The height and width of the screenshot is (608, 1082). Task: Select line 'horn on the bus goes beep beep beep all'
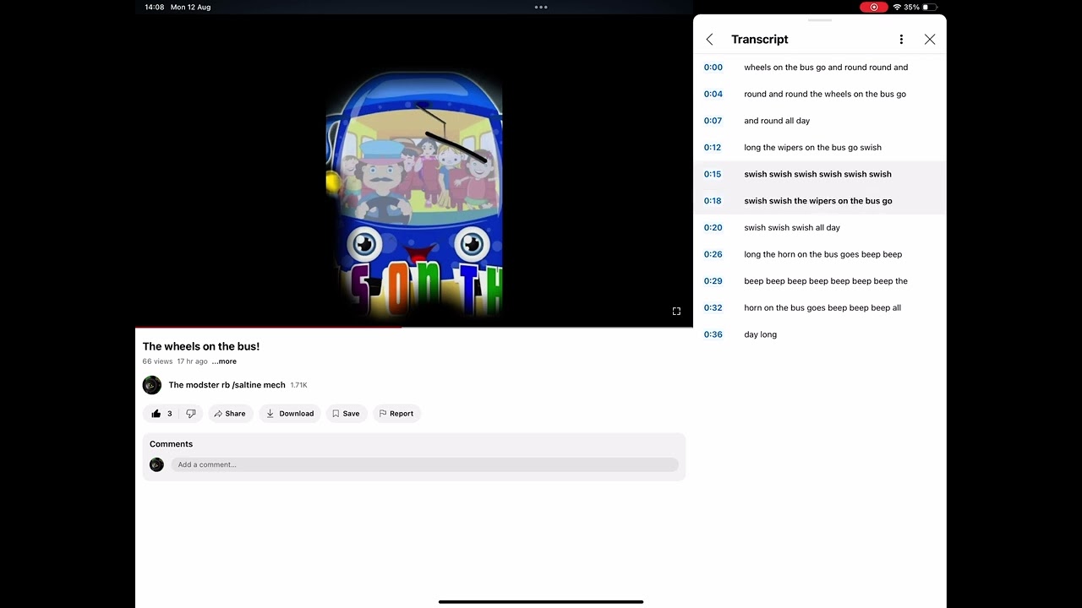(822, 308)
